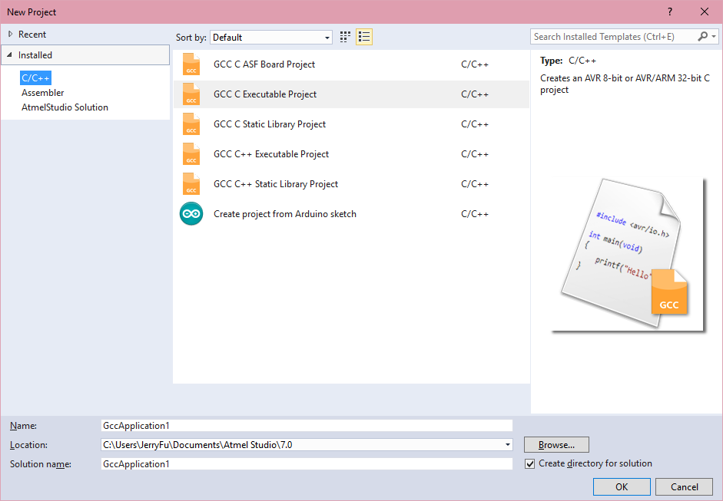723x501 pixels.
Task: Select GCC C++ Static Library Project template
Action: click(351, 184)
